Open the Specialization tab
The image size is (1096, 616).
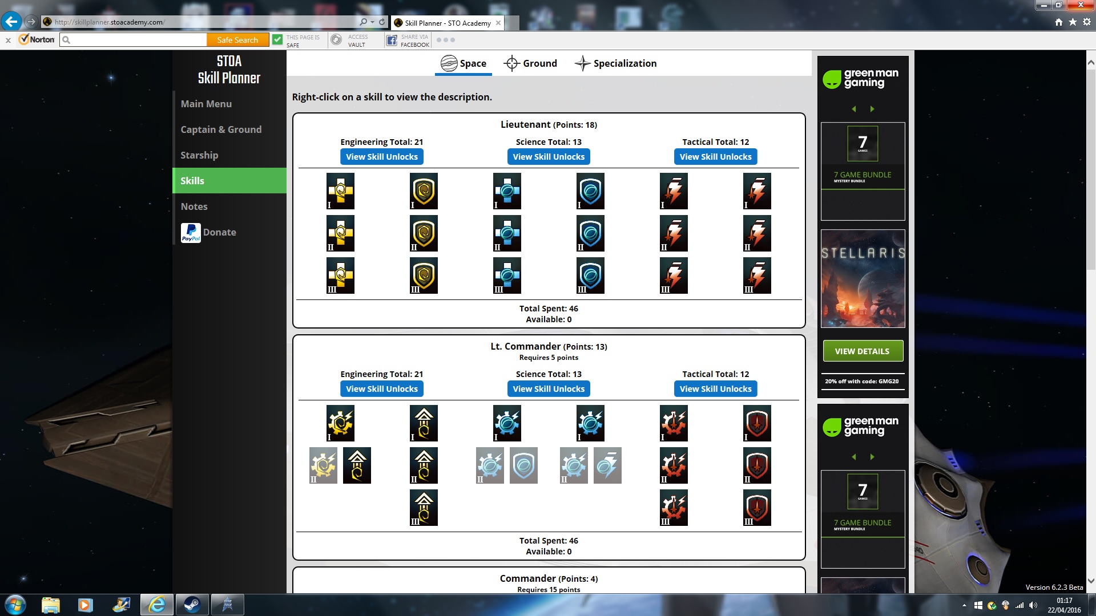coord(615,63)
